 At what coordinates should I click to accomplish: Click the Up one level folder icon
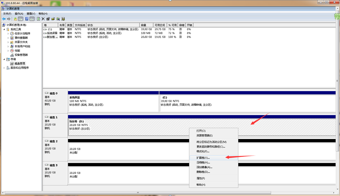point(15,19)
